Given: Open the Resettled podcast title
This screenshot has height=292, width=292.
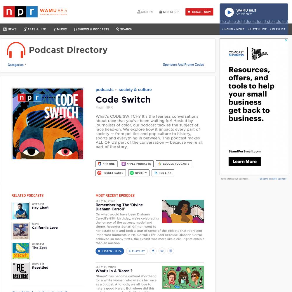Looking at the screenshot, I should tap(40, 267).
